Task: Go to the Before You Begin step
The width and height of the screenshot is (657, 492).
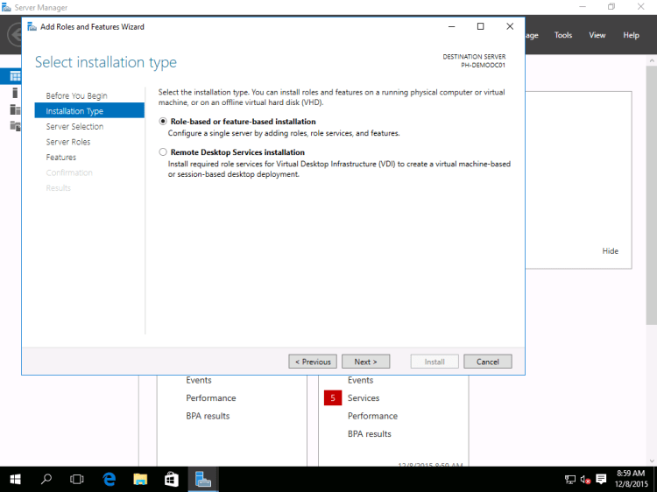Action: pos(76,95)
